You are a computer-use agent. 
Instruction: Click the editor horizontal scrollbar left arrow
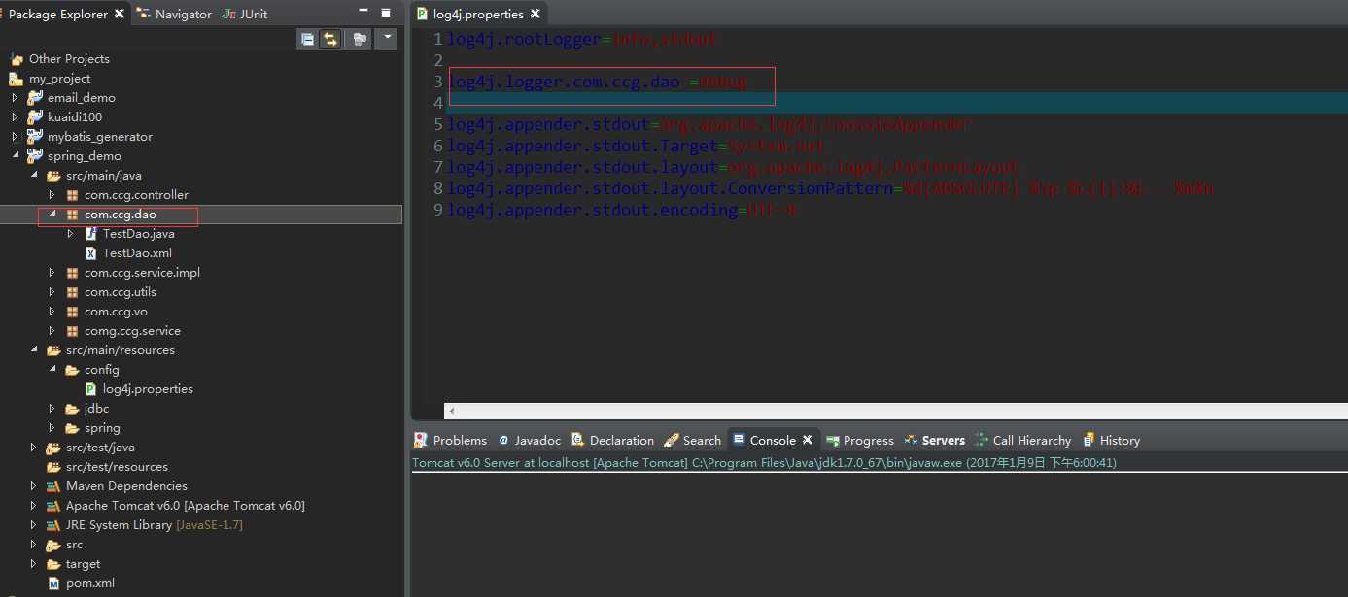click(x=451, y=412)
